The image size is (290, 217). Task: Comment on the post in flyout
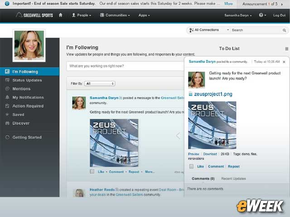tap(216, 166)
